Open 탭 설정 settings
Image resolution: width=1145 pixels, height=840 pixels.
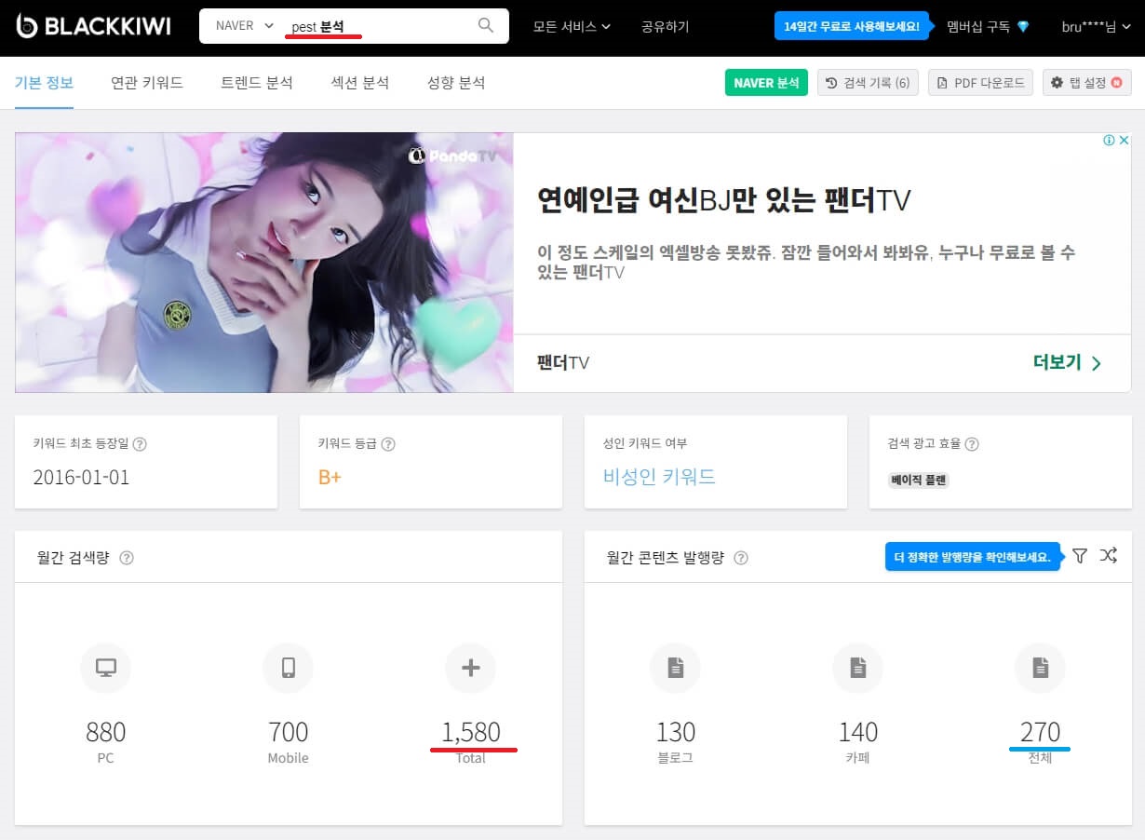click(x=1086, y=83)
